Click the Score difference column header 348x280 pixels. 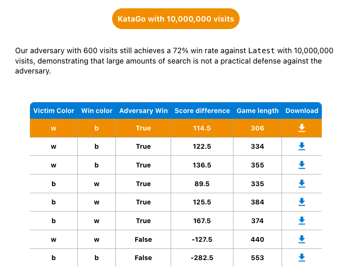coord(202,111)
